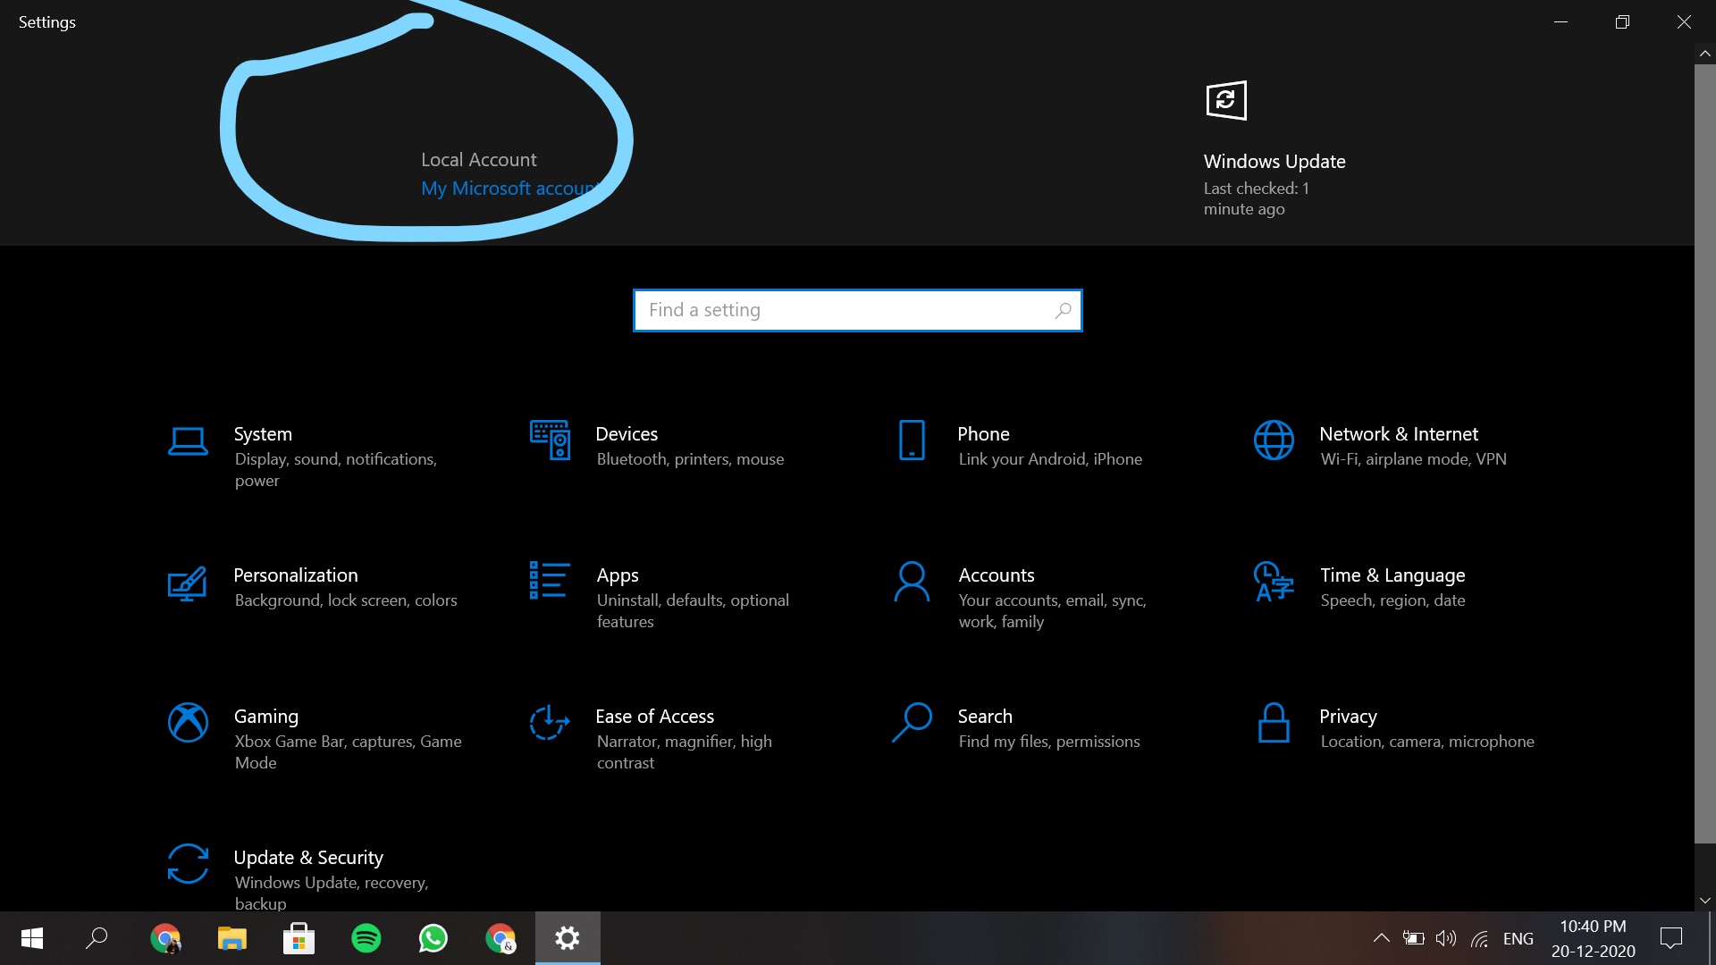The width and height of the screenshot is (1716, 965).
Task: Open the Time & Language icon
Action: pos(1274,582)
